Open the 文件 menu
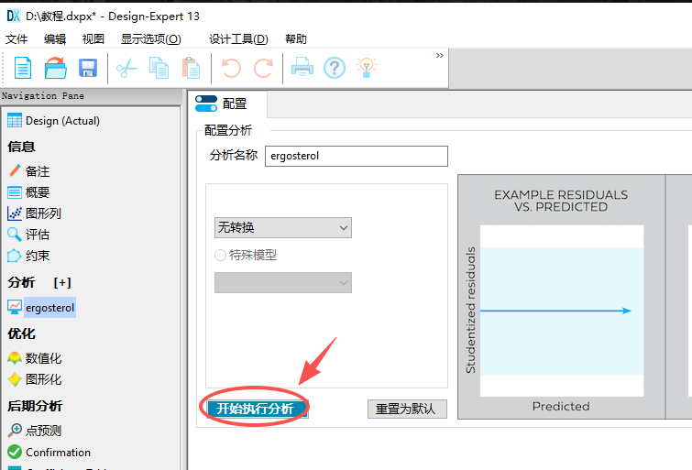The image size is (692, 470). pyautogui.click(x=17, y=39)
